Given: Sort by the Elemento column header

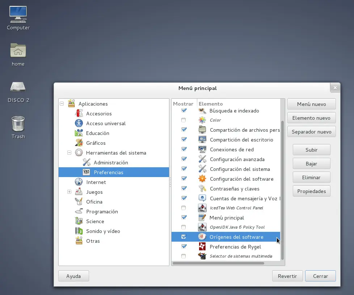Looking at the screenshot, I should click(x=239, y=104).
